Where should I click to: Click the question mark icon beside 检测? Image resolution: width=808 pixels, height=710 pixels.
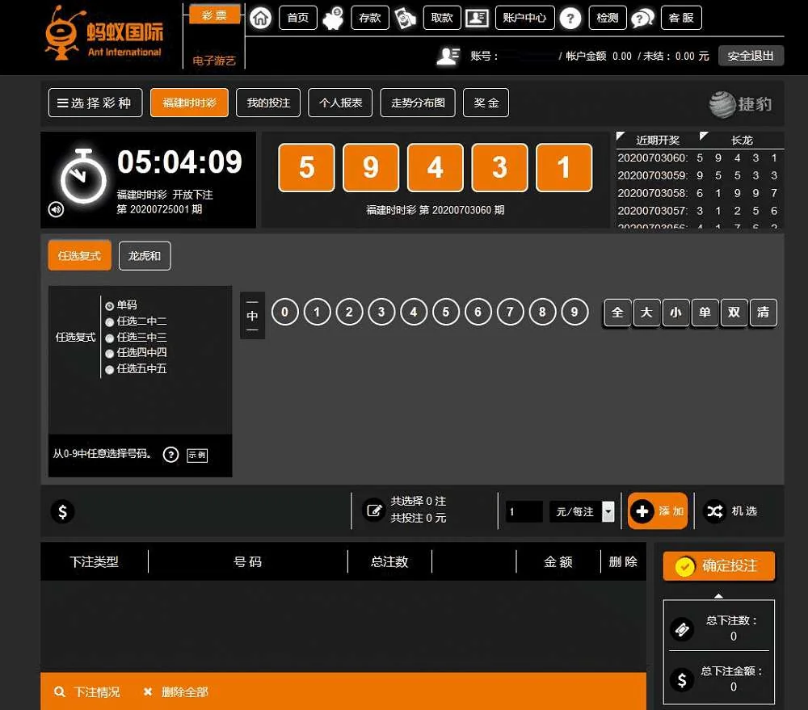[570, 19]
